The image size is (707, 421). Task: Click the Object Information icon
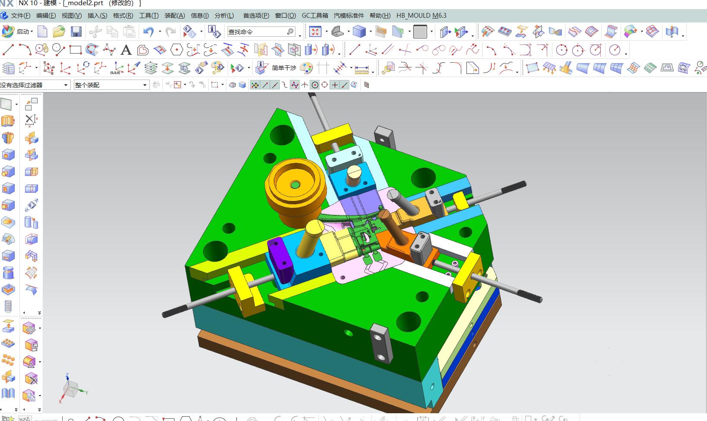point(214,31)
